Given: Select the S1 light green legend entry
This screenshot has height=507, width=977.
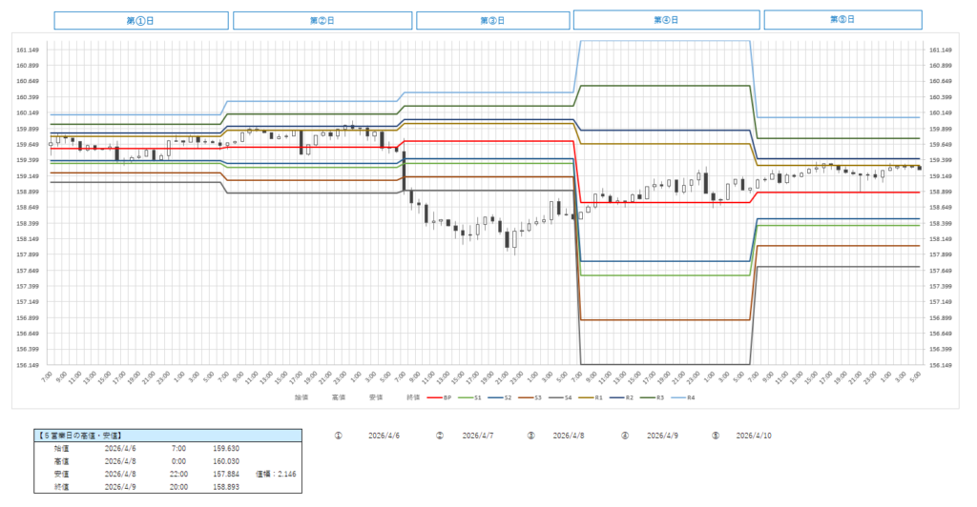Looking at the screenshot, I should click(x=472, y=395).
